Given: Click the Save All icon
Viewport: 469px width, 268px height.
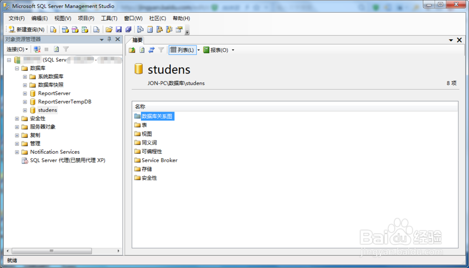Looking at the screenshot, I should (x=129, y=29).
